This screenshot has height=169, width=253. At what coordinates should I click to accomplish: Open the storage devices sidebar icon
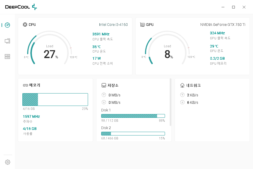pyautogui.click(x=7, y=57)
